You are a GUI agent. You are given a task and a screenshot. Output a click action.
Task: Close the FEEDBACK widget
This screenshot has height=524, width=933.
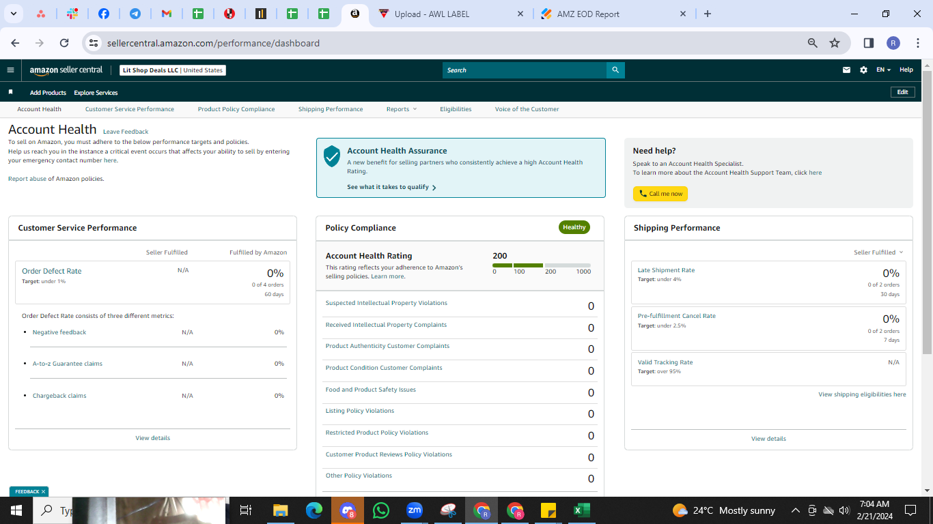click(43, 491)
